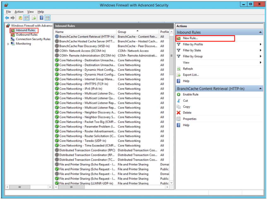The width and height of the screenshot is (267, 199).
Task: Click Properties action link
Action: tap(190, 119)
